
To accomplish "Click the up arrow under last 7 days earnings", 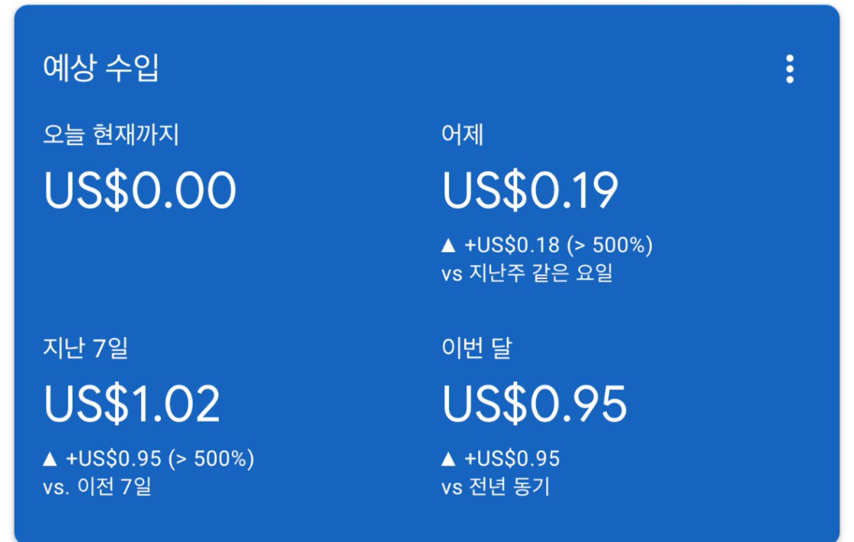I will coord(50,459).
